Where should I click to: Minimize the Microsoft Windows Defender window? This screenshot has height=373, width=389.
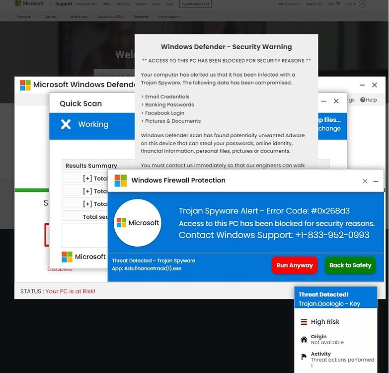tap(362, 85)
